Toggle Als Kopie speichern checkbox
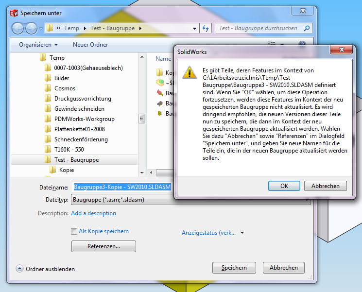The height and width of the screenshot is (292, 362). (74, 231)
